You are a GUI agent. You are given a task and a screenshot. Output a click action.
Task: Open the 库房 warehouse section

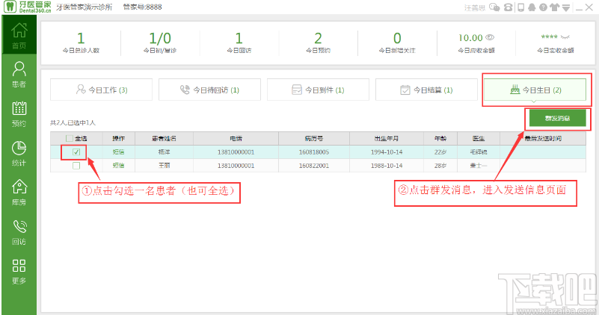click(19, 193)
